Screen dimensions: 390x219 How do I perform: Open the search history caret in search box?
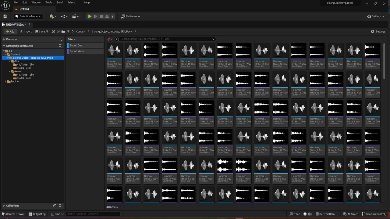[213, 39]
